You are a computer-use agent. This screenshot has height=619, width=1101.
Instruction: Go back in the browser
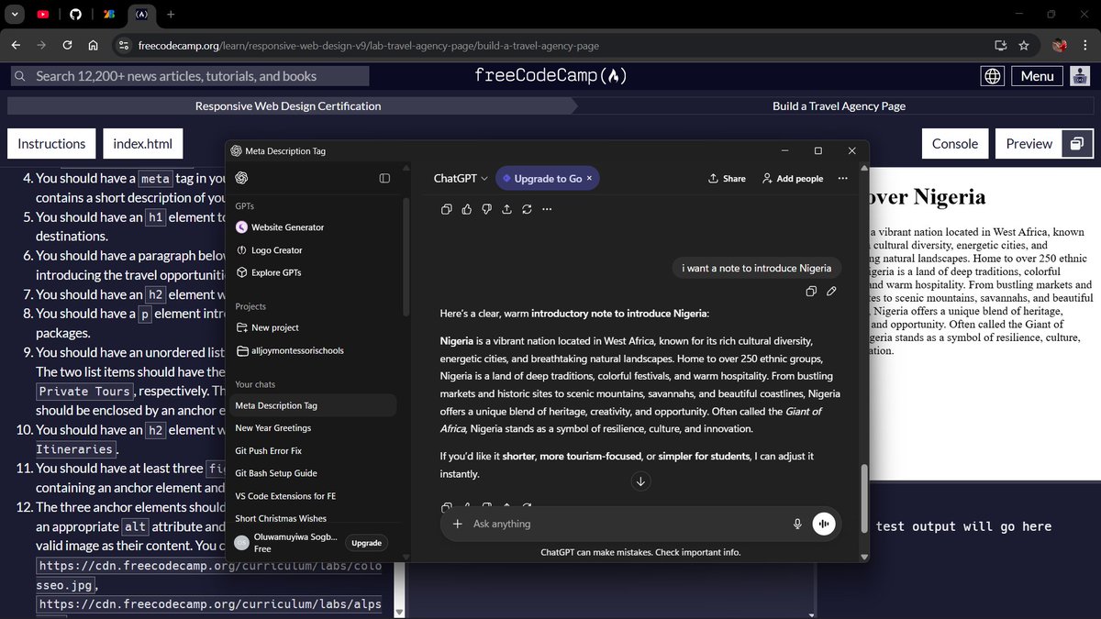pos(16,45)
